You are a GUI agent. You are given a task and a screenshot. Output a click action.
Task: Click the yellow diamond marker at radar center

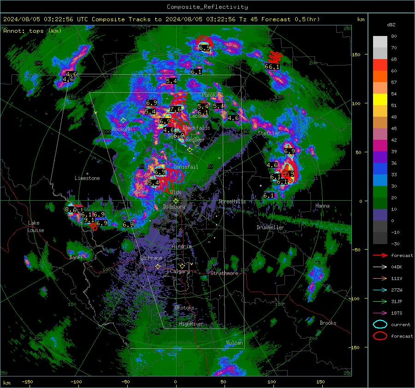point(176,201)
